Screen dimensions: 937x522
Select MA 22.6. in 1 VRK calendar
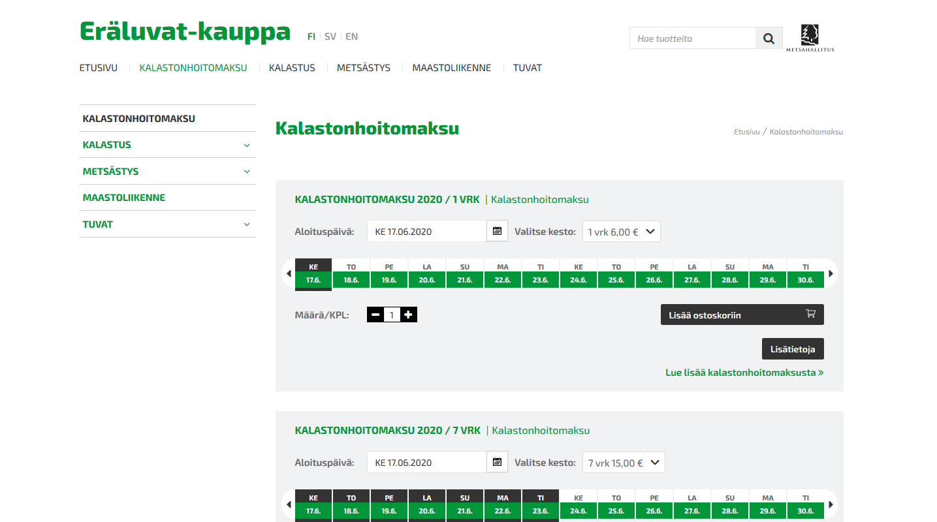(x=503, y=273)
